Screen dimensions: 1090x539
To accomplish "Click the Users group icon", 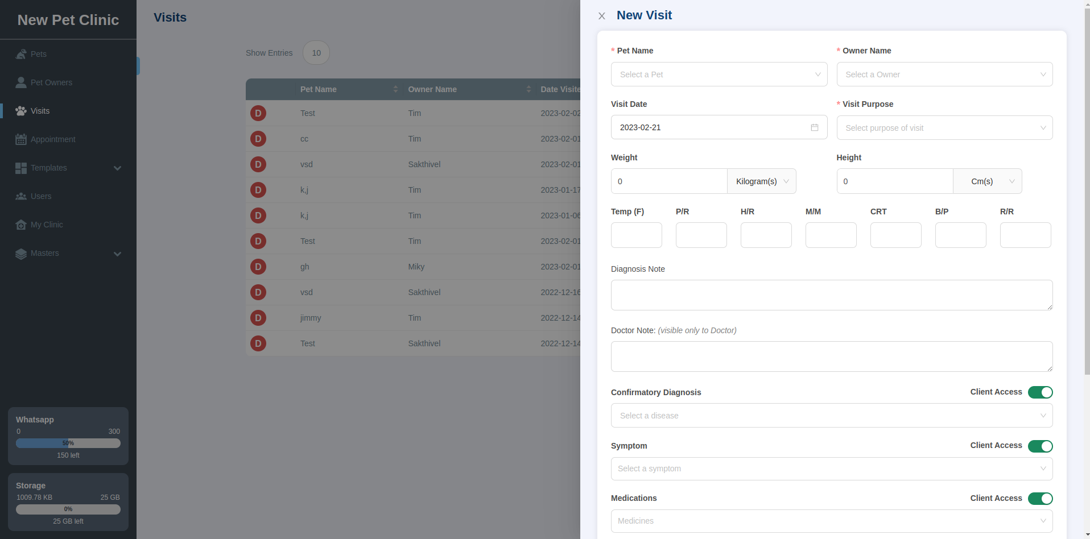I will click(x=21, y=196).
